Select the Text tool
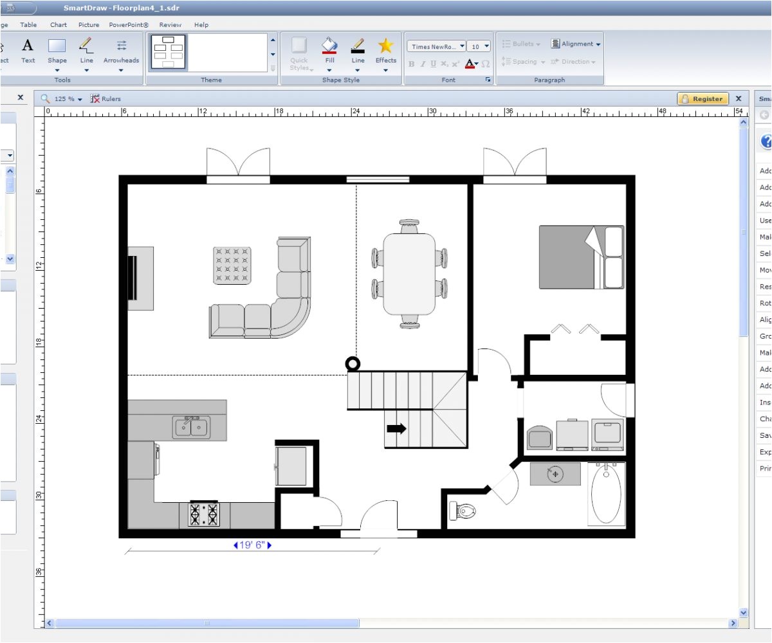 (x=28, y=51)
